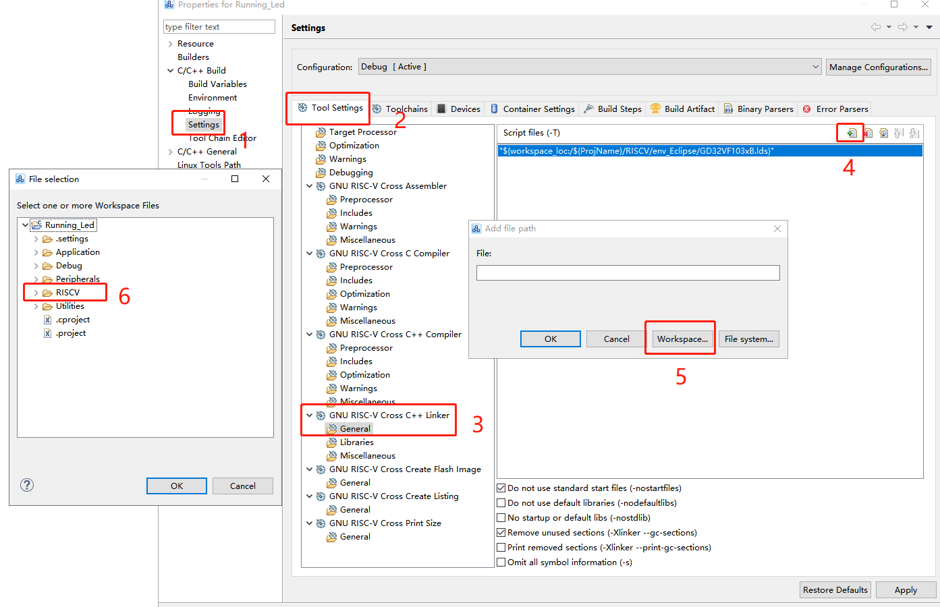Click the Edit script file icon
The image size is (940, 607).
[x=883, y=133]
